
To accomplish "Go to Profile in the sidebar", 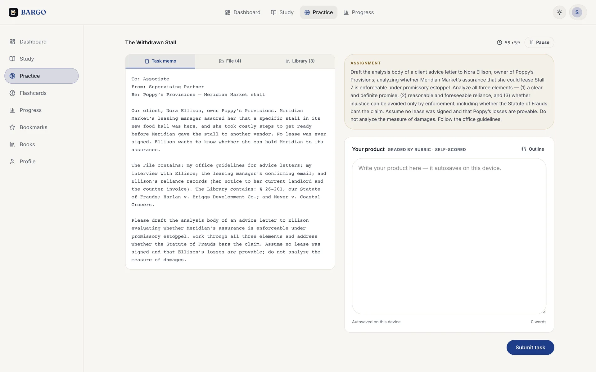I will pos(42,162).
